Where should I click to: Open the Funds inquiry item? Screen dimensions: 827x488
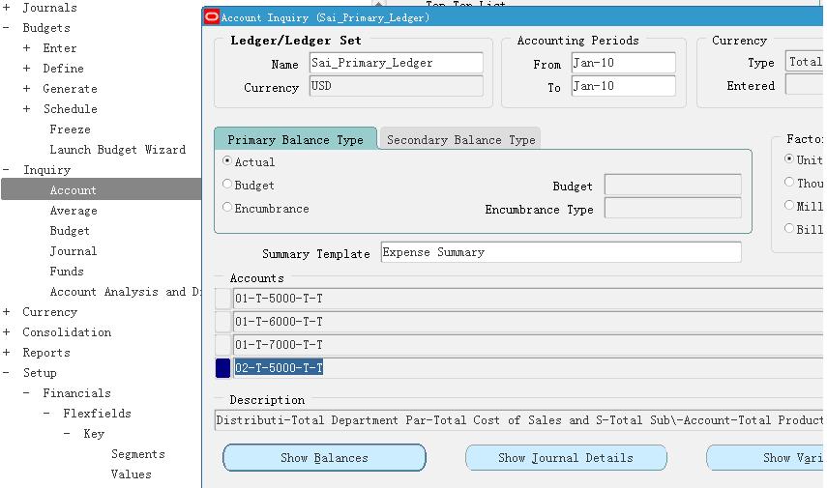(x=67, y=271)
